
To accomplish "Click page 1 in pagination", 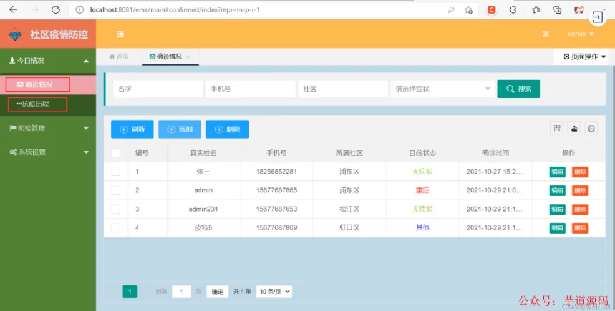I will (130, 292).
